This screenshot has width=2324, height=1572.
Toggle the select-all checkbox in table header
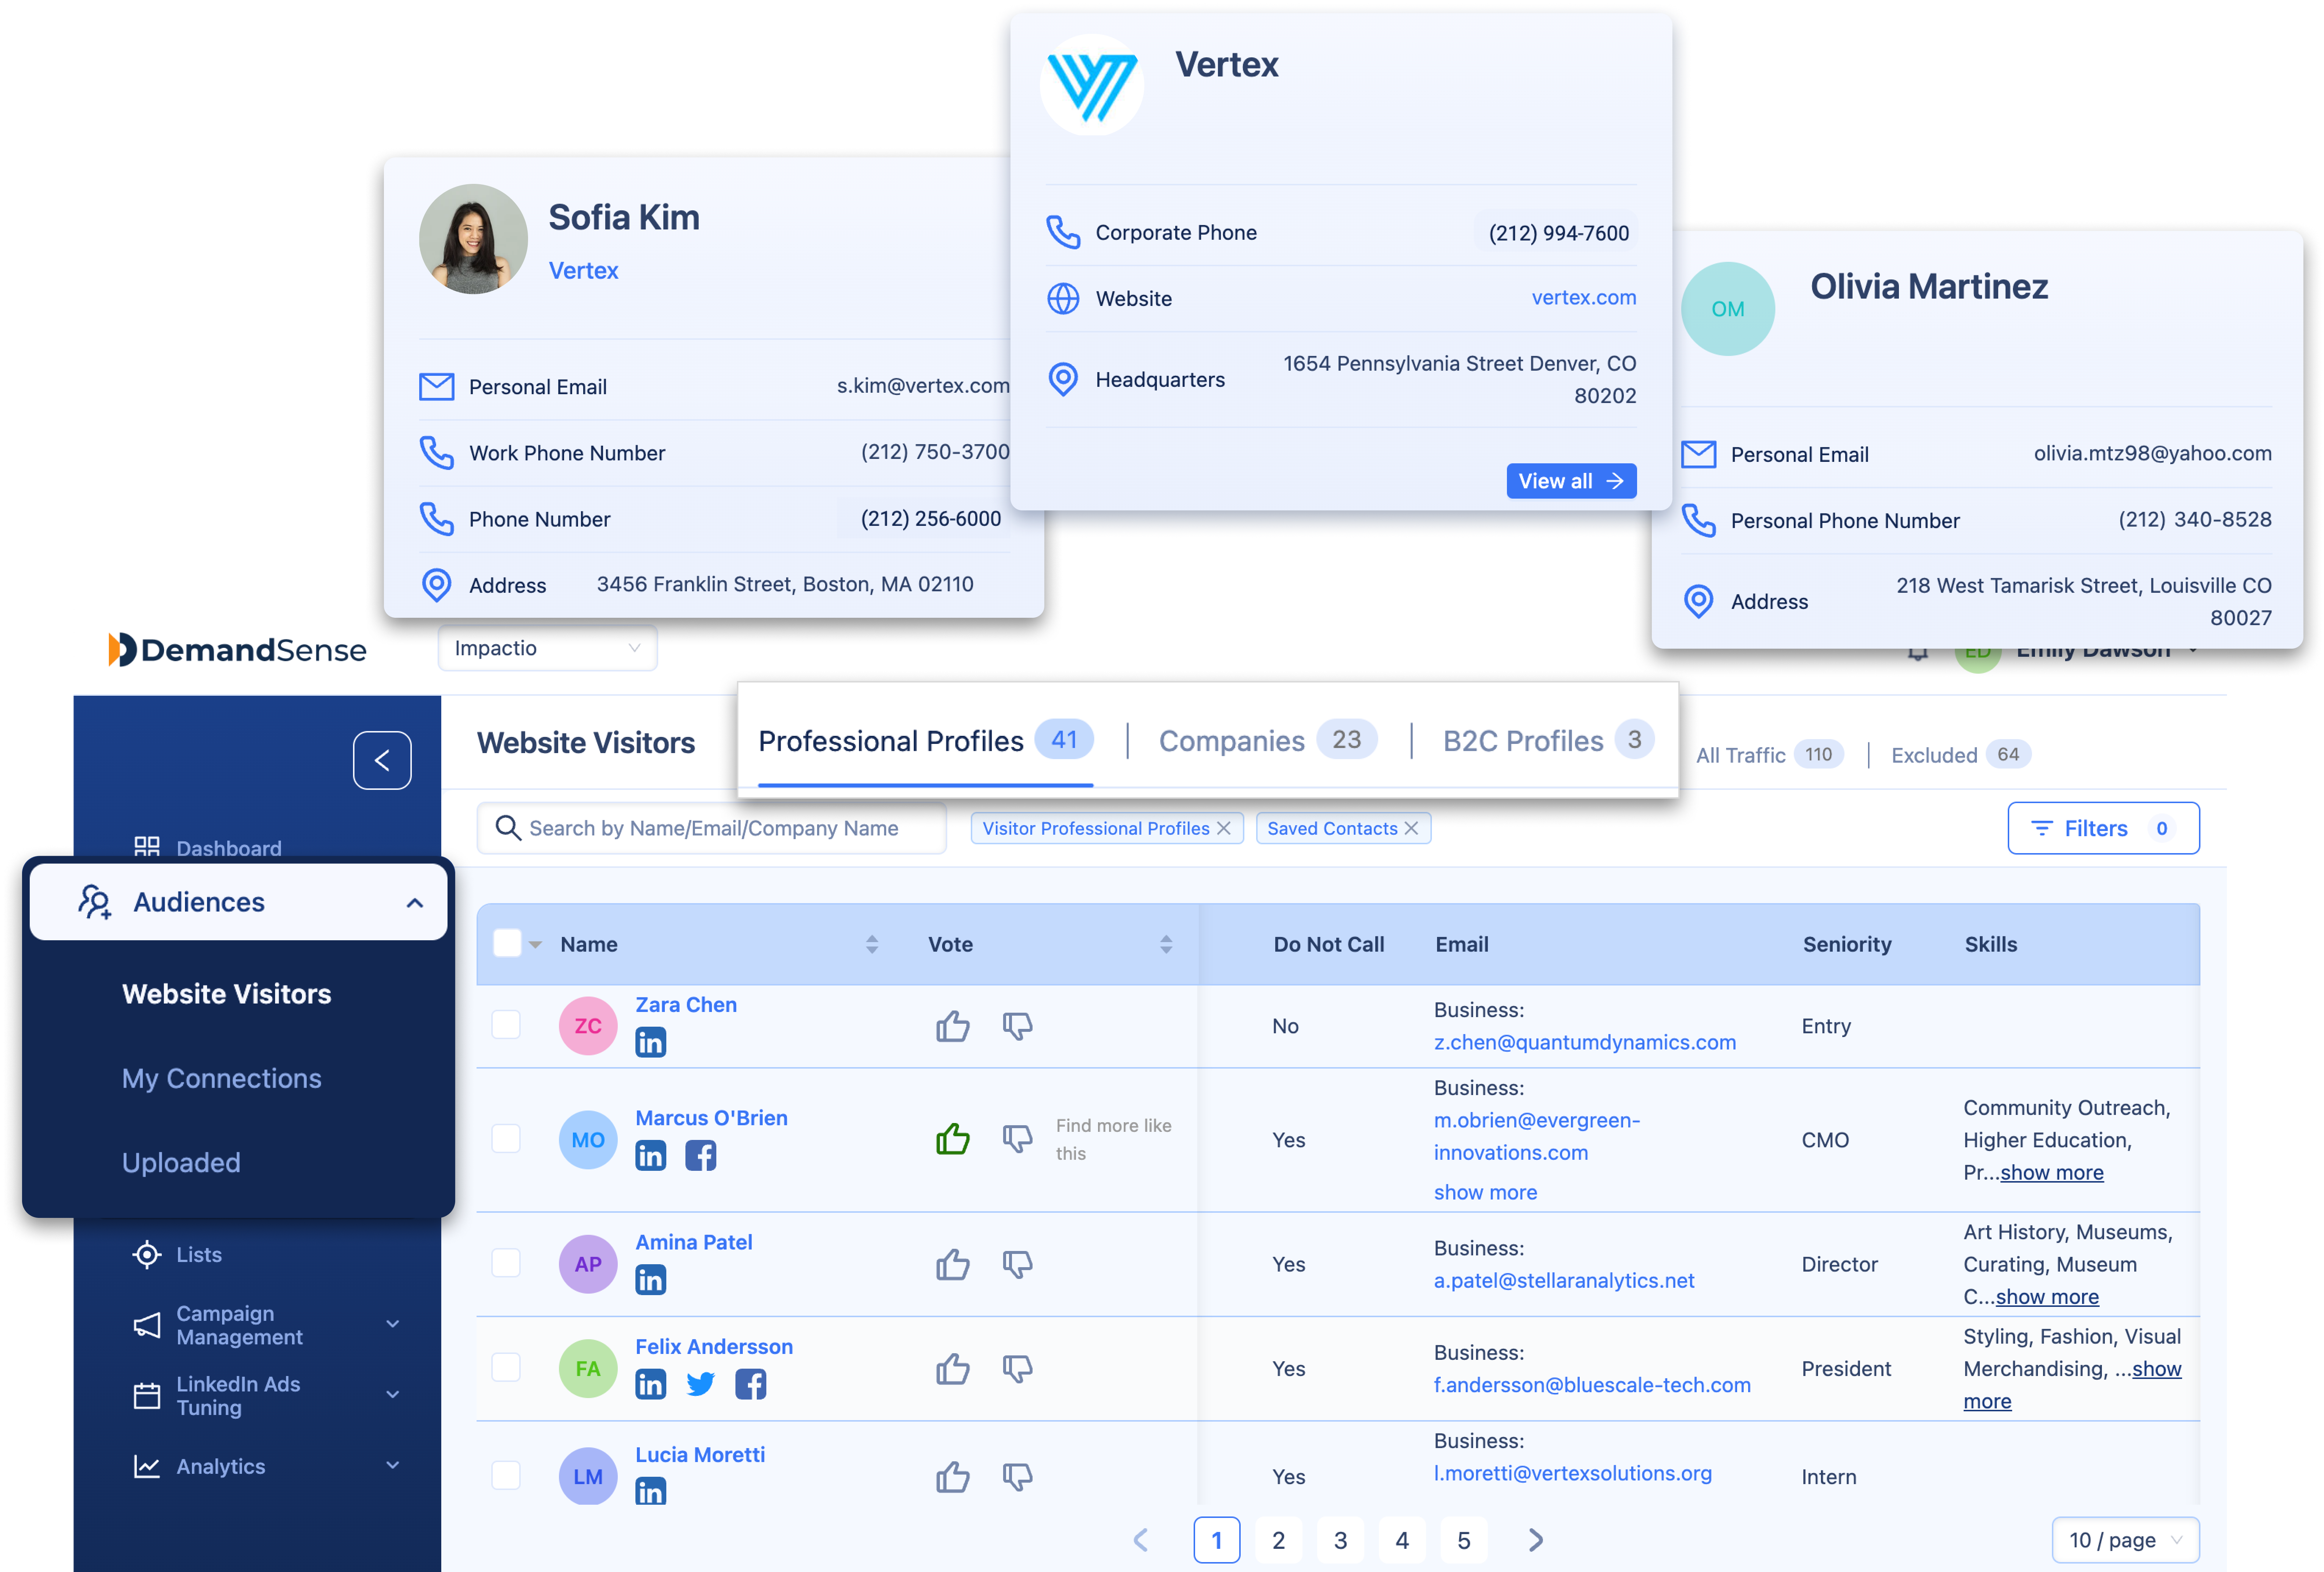pos(507,942)
